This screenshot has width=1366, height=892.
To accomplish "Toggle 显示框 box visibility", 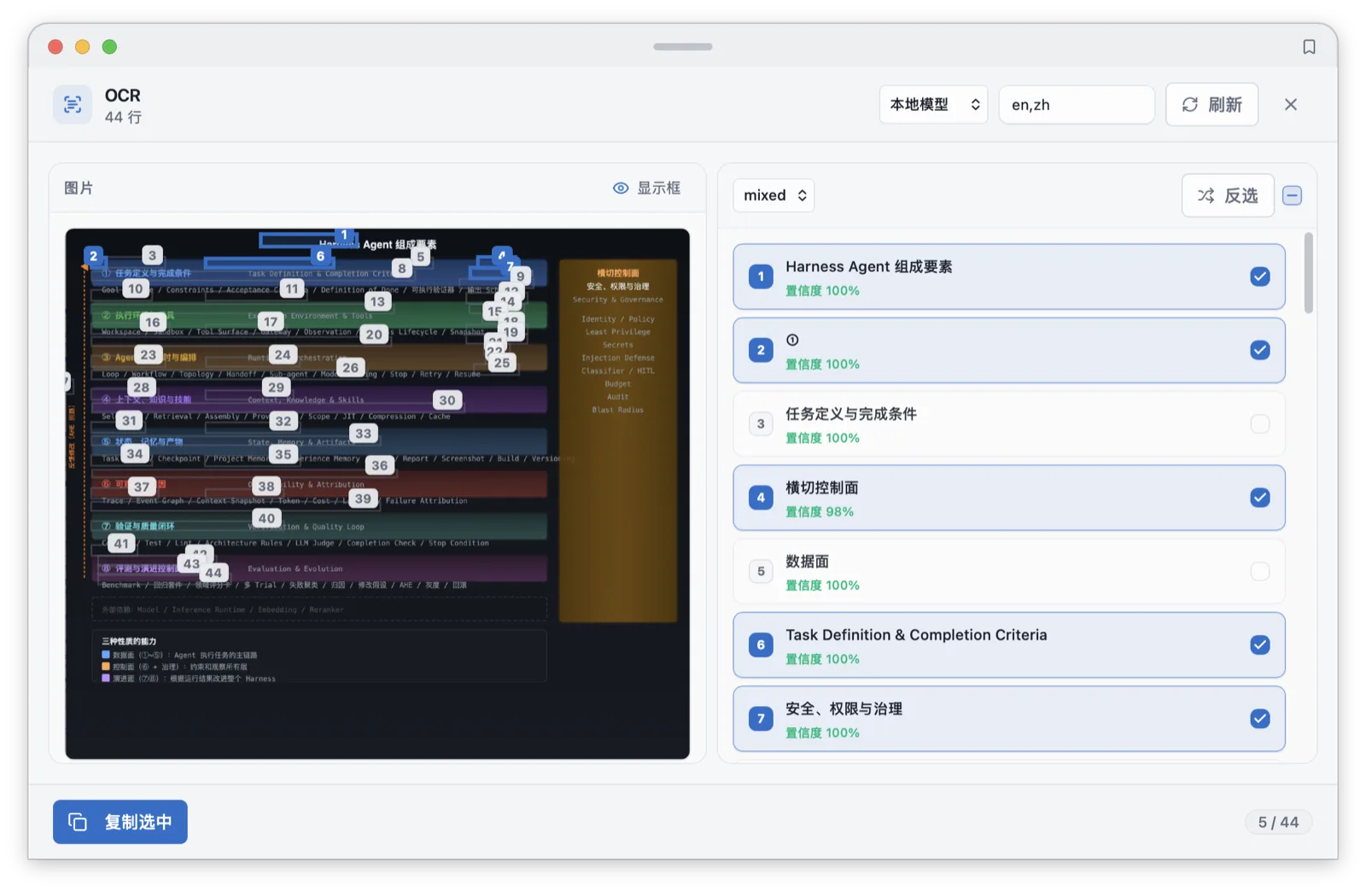I will pos(646,188).
